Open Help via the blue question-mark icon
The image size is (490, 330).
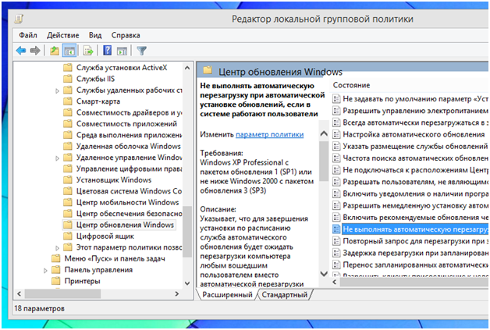pos(107,51)
